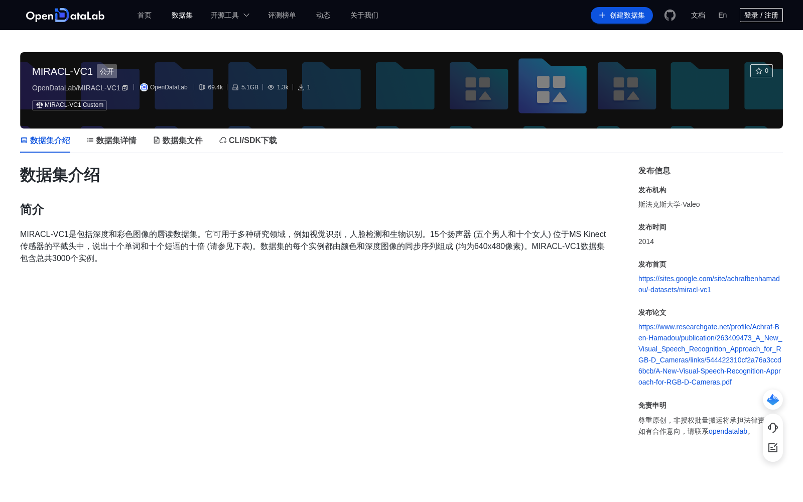Open the blue bird assistant floating icon
Image resolution: width=803 pixels, height=502 pixels.
click(x=773, y=400)
